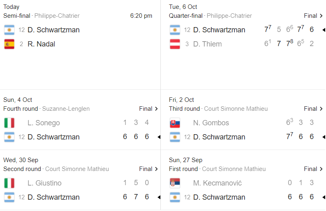Click Slovakia flag beside N. Gombos

coord(175,123)
